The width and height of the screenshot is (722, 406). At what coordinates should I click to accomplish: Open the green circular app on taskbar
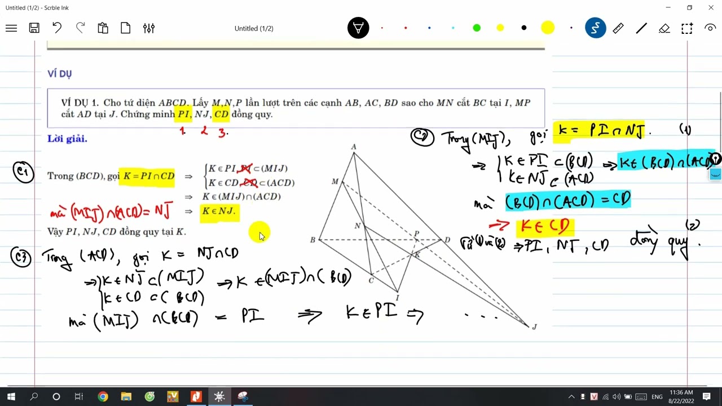coord(149,397)
